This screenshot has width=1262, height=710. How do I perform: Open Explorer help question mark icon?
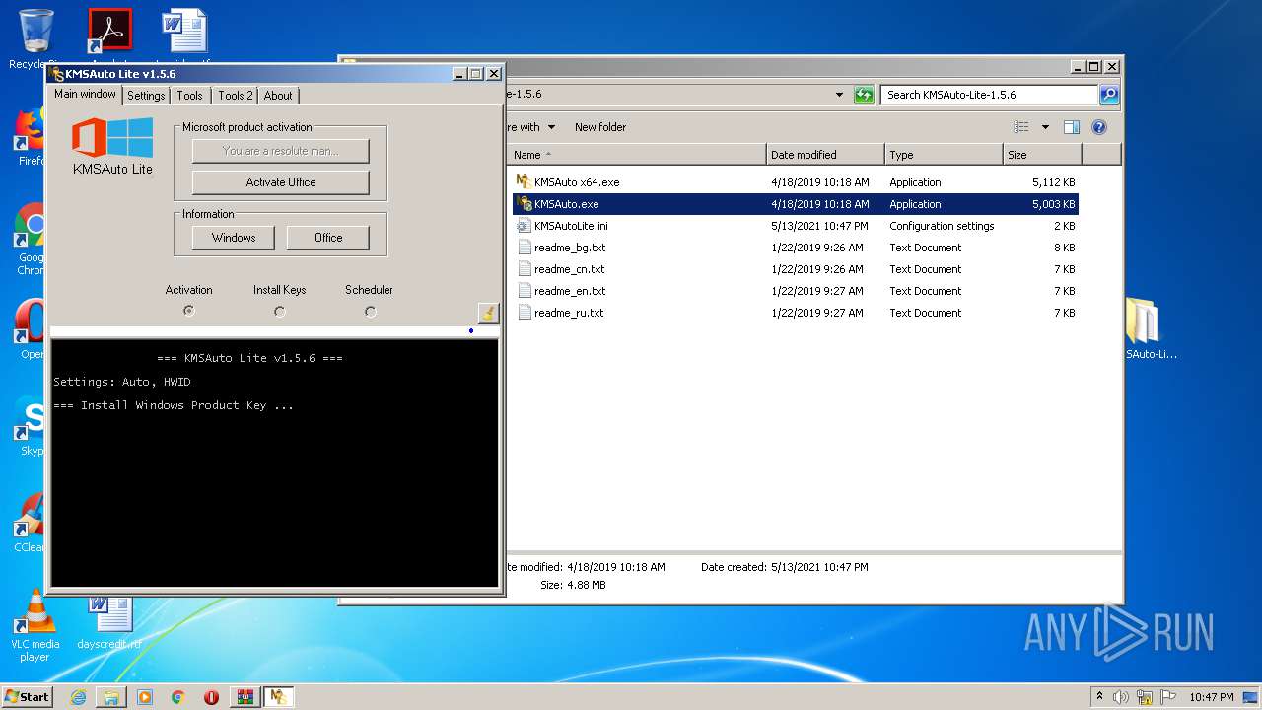1099,127
